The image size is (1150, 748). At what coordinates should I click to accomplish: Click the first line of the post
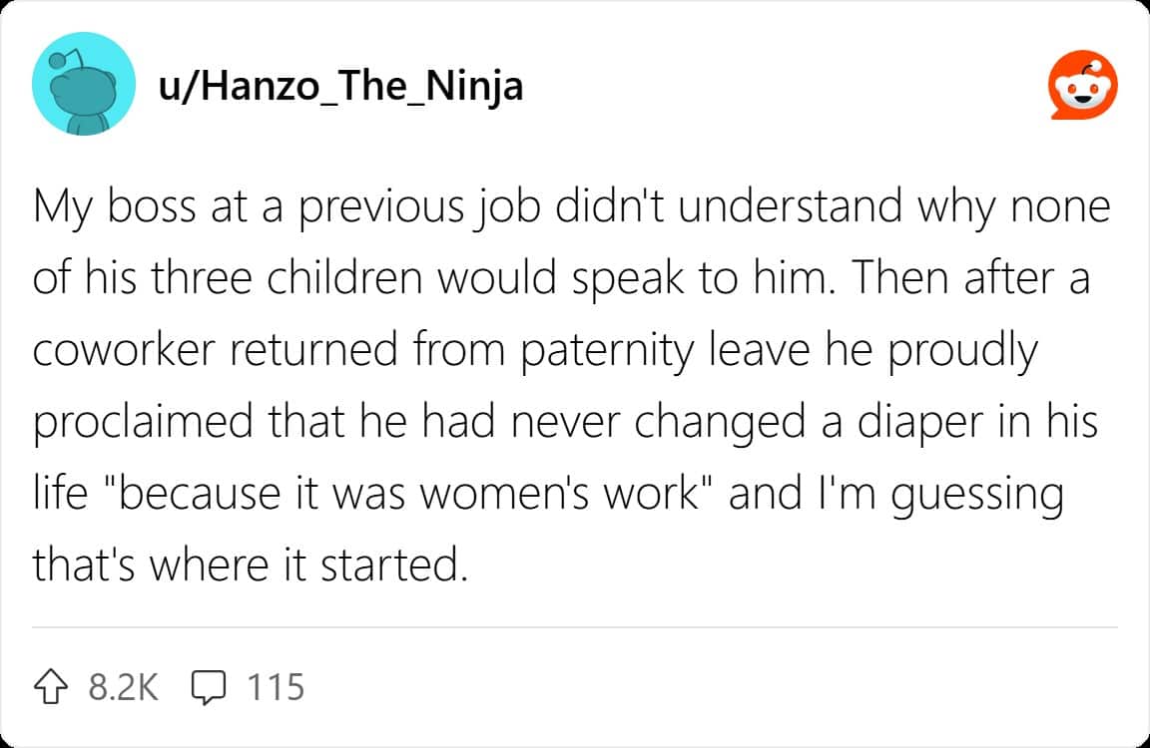click(x=569, y=205)
